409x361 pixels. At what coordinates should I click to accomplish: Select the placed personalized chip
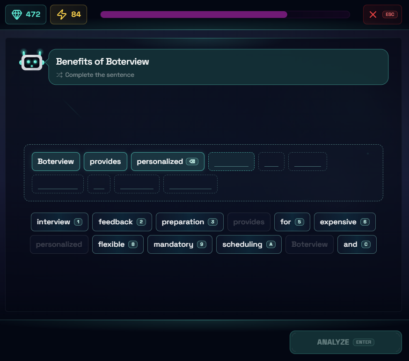[168, 162]
